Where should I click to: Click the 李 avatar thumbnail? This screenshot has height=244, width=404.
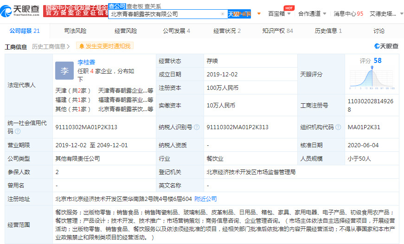[64, 70]
